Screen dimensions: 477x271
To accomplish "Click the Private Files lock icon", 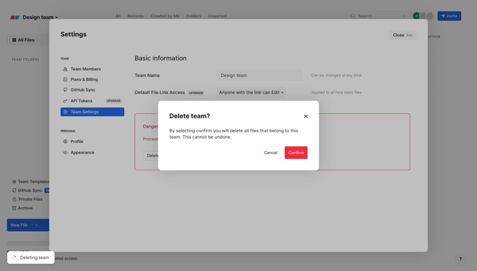I will (14, 199).
